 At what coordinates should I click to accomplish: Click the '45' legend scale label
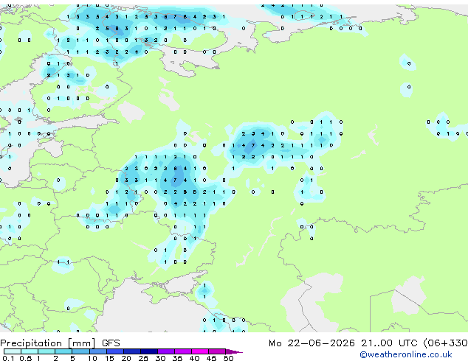pos(211,358)
